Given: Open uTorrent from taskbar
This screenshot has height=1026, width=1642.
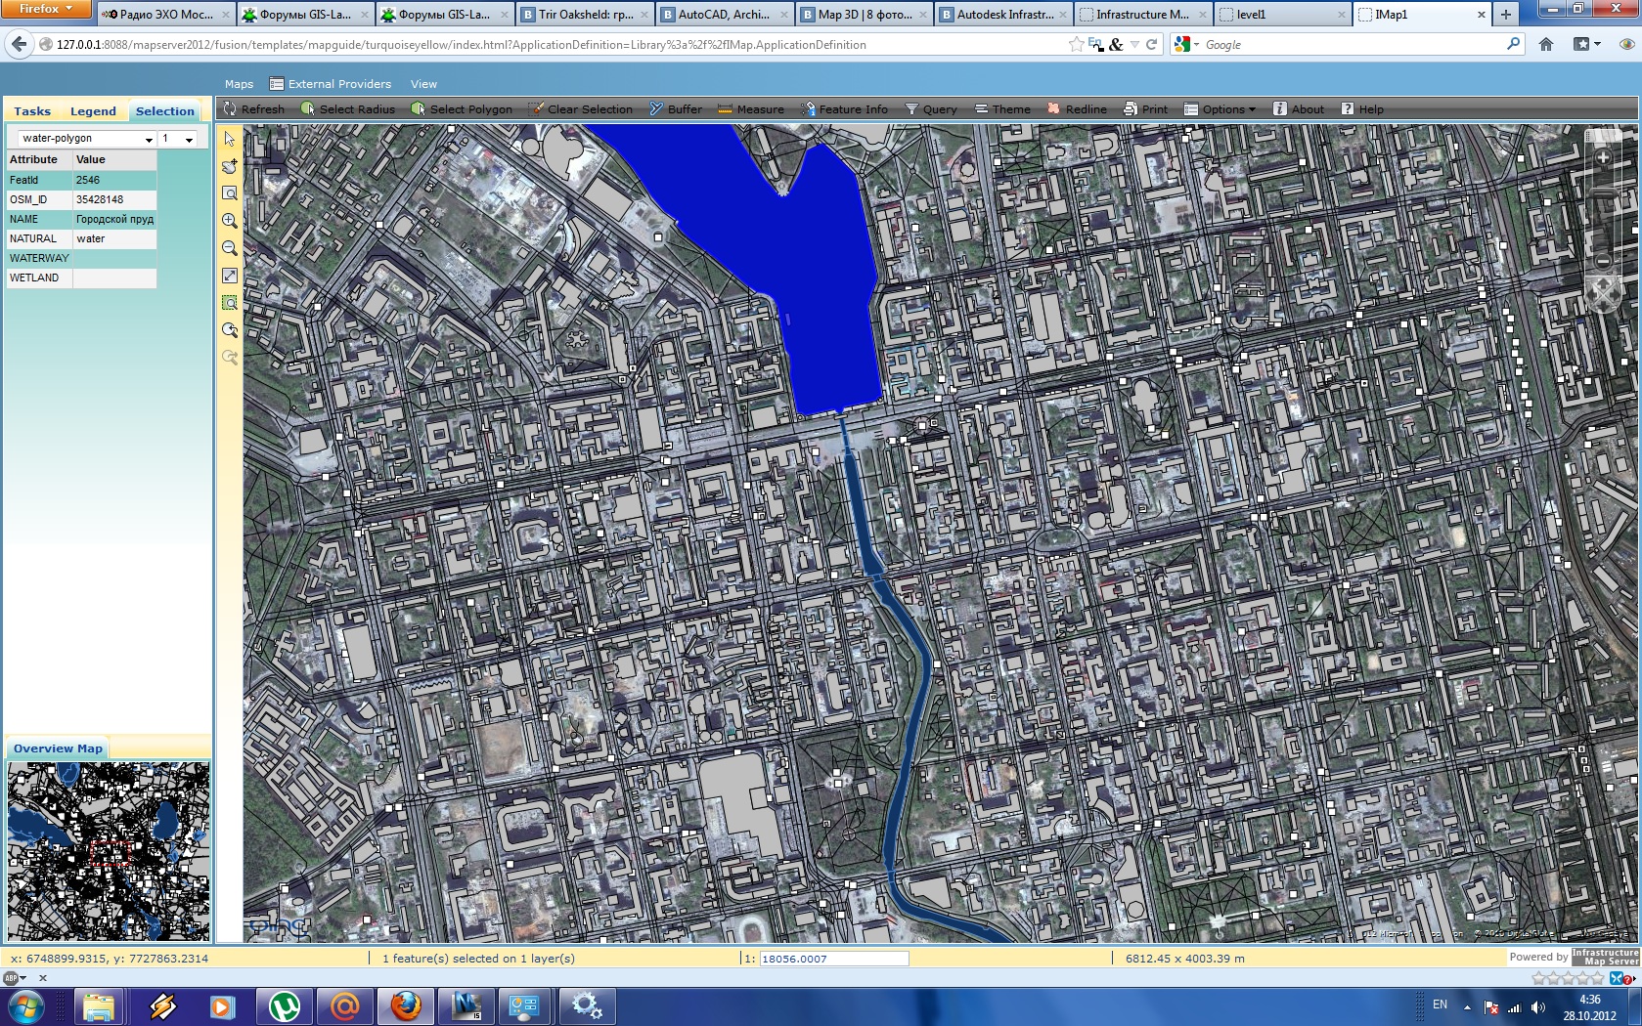Looking at the screenshot, I should coord(284,1005).
